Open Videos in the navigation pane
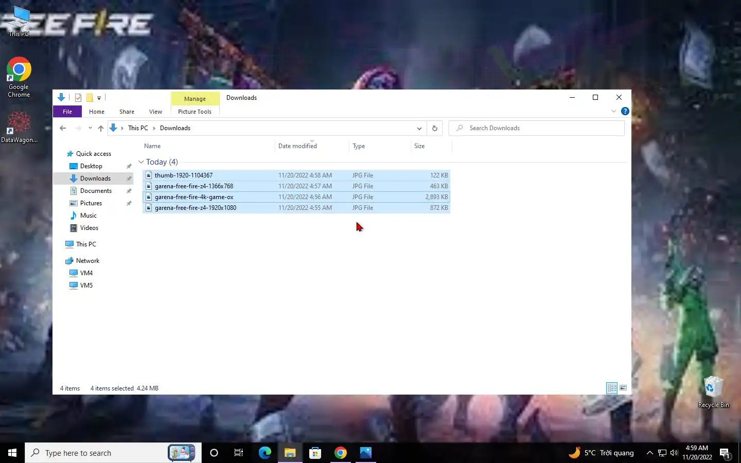This screenshot has height=463, width=741. tap(89, 228)
